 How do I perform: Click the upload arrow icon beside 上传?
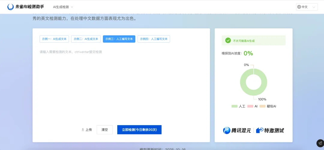tap(83, 130)
